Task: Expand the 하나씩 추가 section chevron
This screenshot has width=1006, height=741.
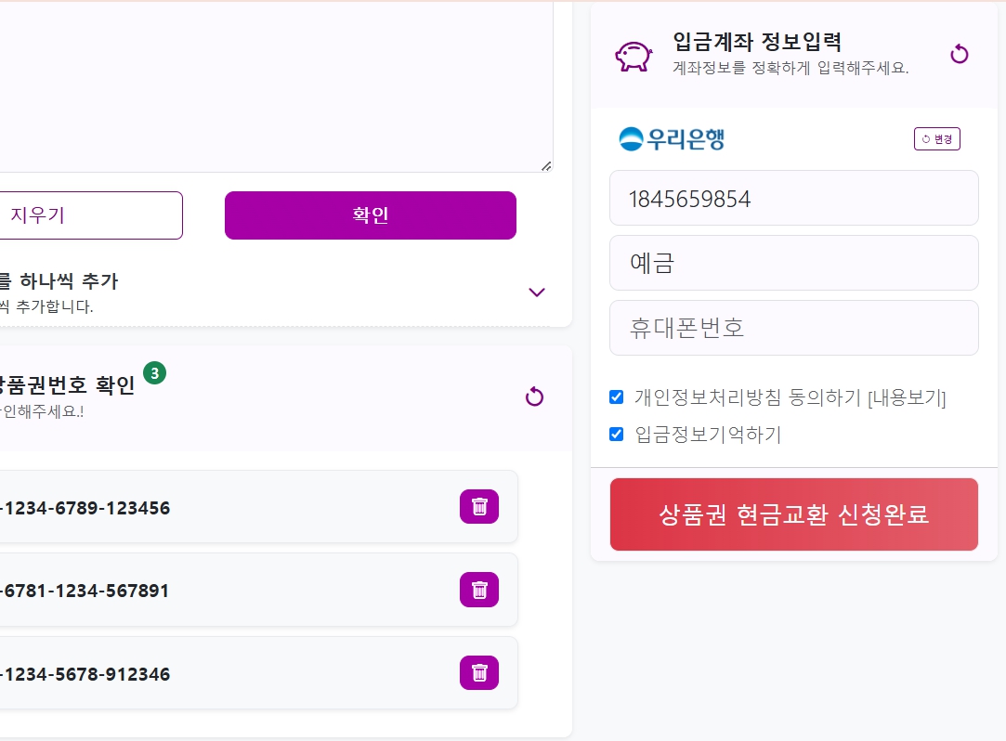Action: pos(536,292)
